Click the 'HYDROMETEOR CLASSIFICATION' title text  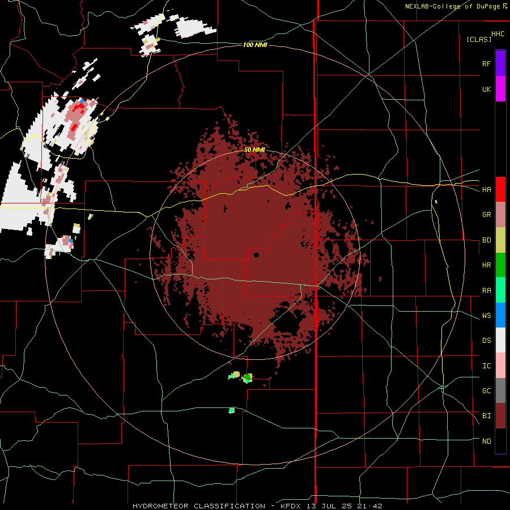pyautogui.click(x=199, y=506)
